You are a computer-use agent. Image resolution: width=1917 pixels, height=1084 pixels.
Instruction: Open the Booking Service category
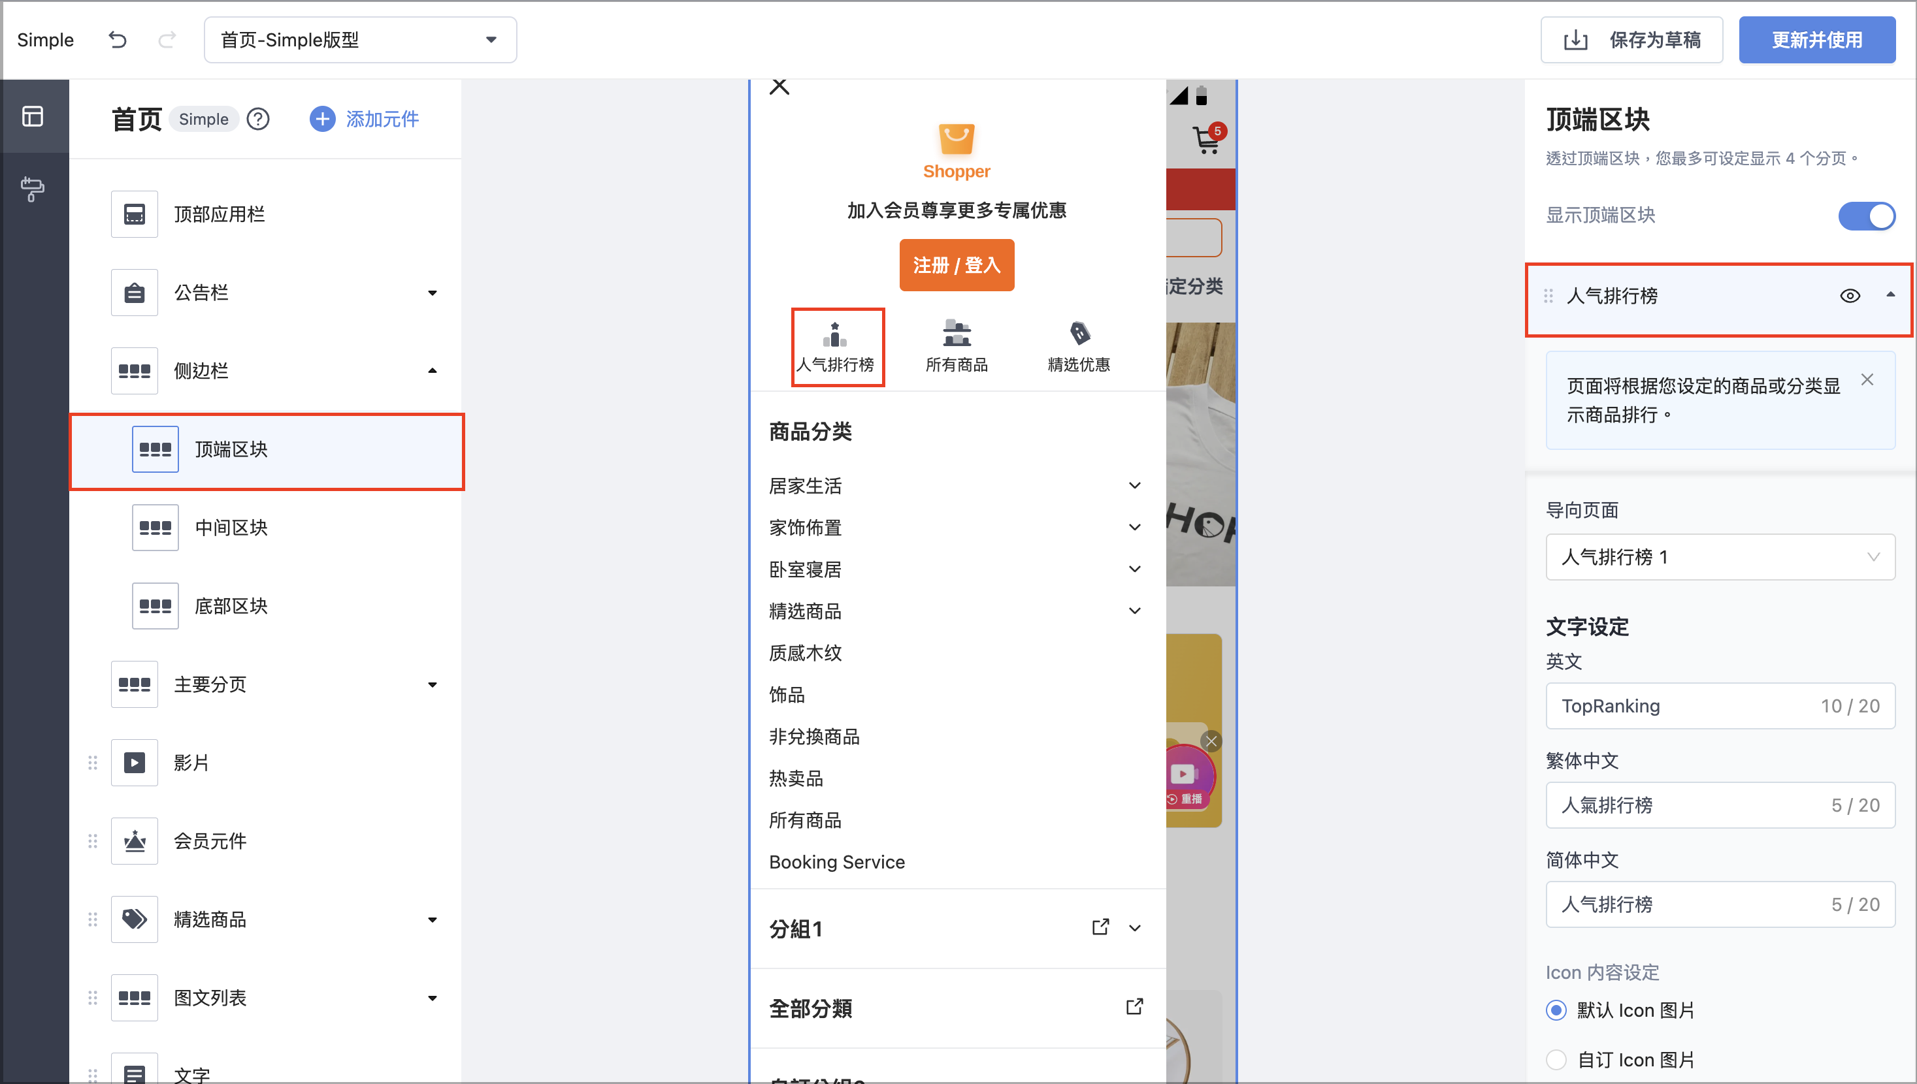click(836, 861)
